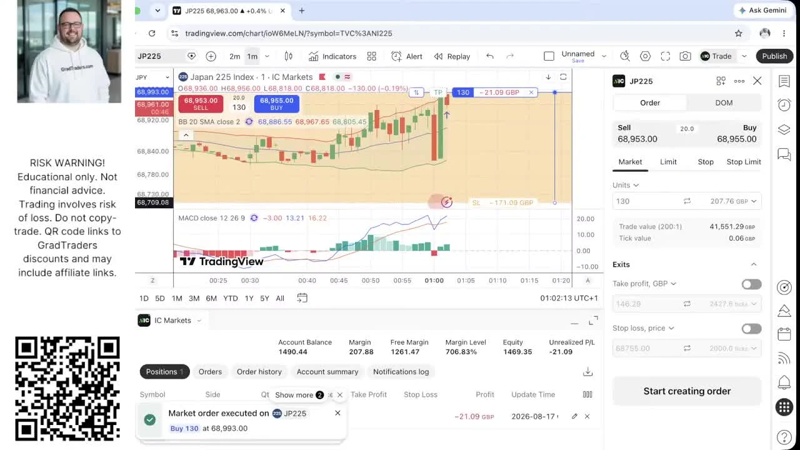Screen dimensions: 800x450
Task: Click the Publish button
Action: click(x=774, y=56)
